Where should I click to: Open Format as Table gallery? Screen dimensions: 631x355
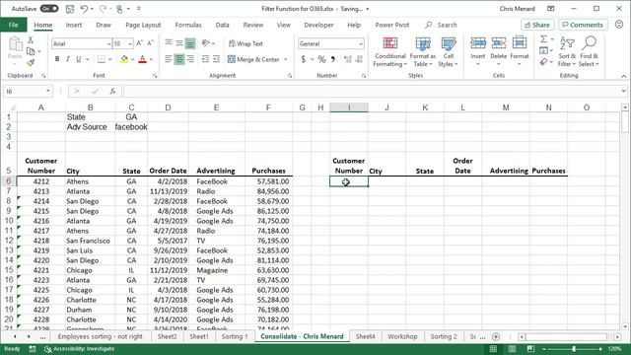[x=423, y=52]
